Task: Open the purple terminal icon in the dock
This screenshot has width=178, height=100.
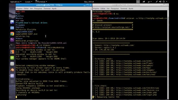Action: click(x=12, y=40)
